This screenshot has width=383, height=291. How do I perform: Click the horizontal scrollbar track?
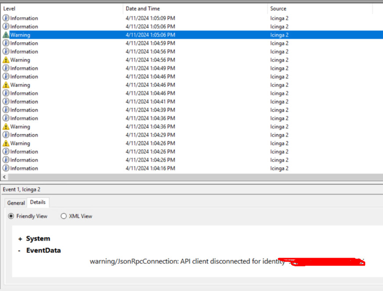195,177
